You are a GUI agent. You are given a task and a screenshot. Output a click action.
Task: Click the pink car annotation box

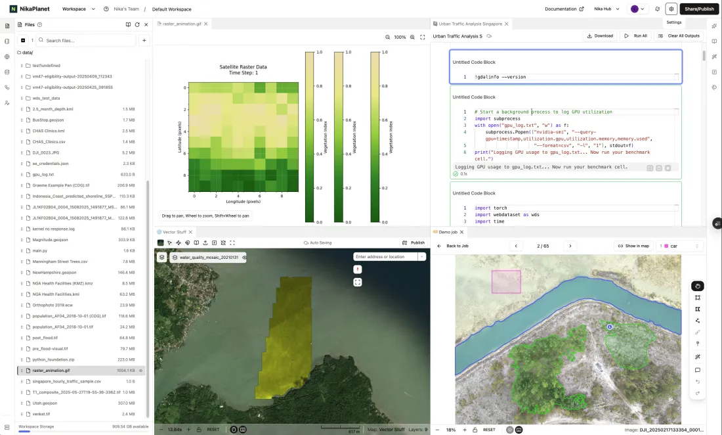coord(506,281)
